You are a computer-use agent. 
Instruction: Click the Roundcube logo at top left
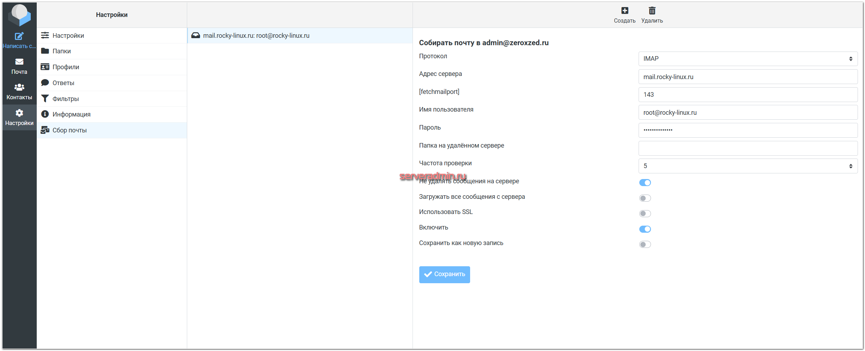click(19, 14)
